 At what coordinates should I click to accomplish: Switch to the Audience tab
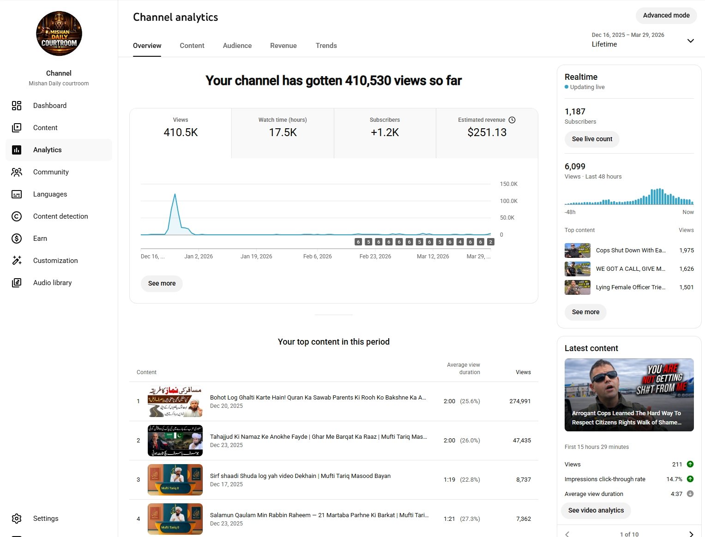(237, 46)
